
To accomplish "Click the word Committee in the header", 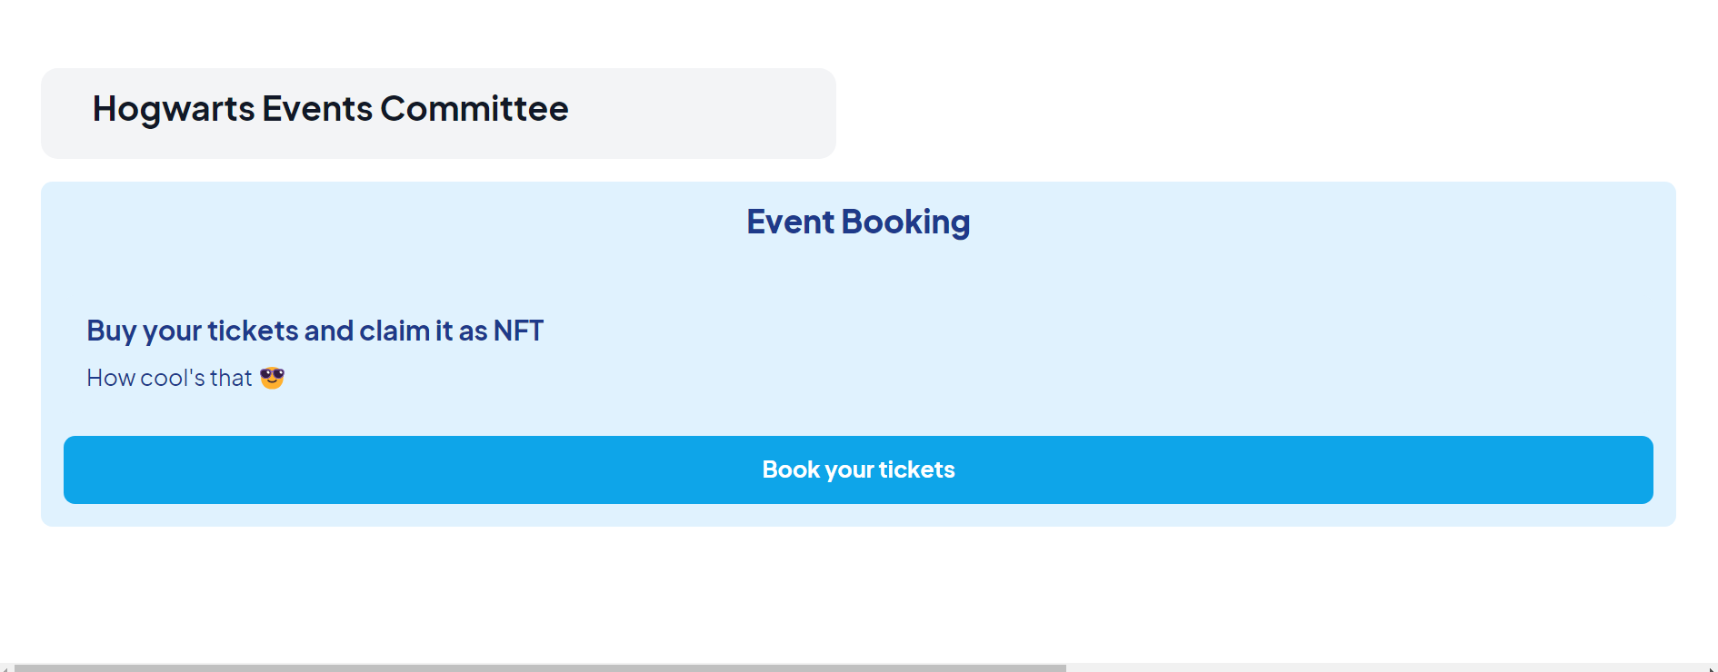I will 474,109.
